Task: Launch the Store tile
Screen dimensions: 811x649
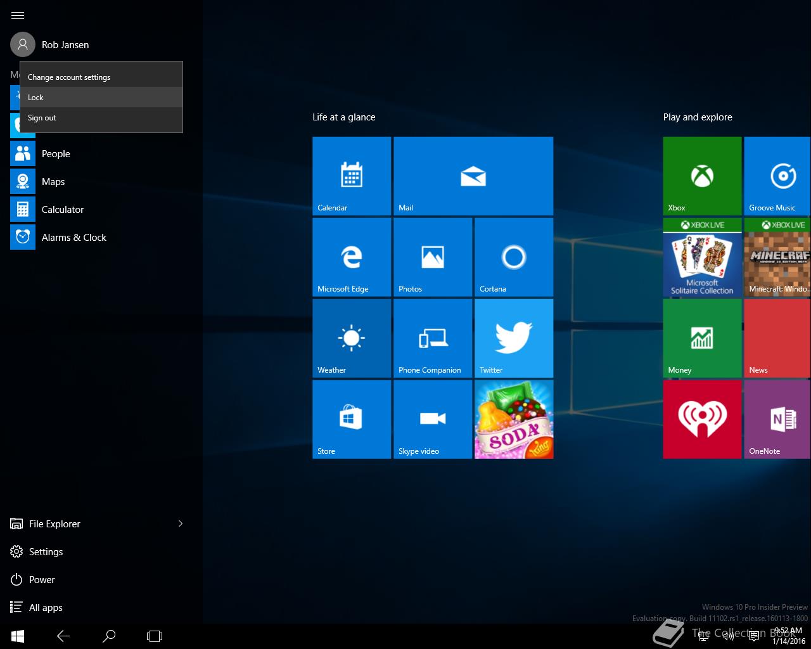Action: pos(351,420)
